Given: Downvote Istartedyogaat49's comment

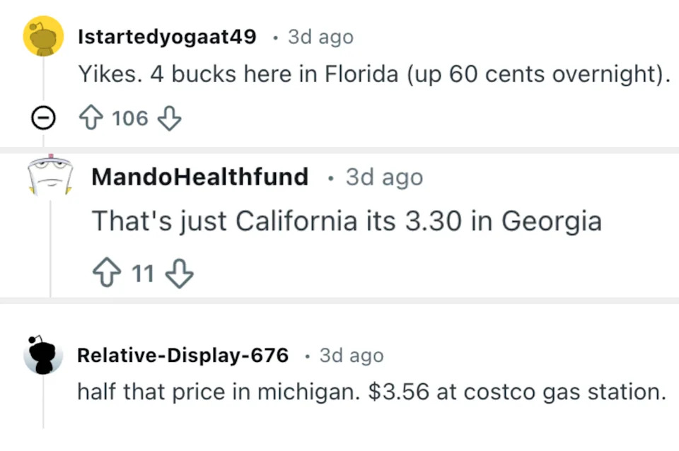Looking at the screenshot, I should [x=170, y=119].
